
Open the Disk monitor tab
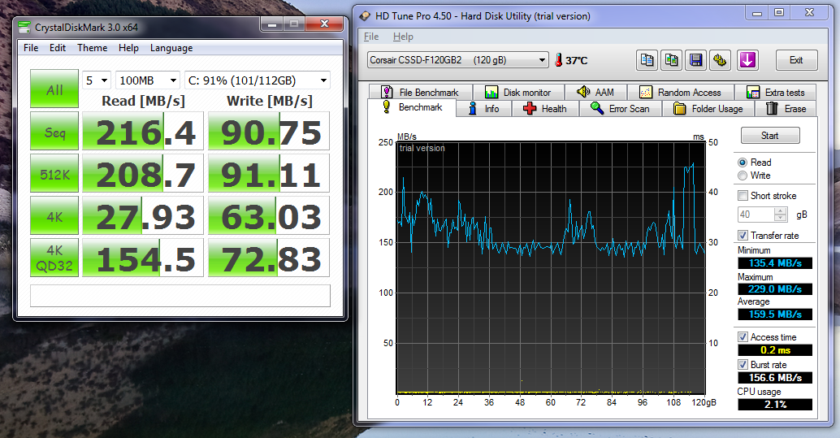tap(518, 92)
